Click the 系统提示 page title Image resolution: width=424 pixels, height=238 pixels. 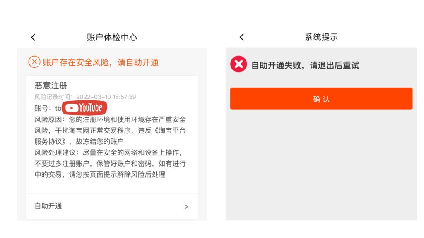(321, 37)
